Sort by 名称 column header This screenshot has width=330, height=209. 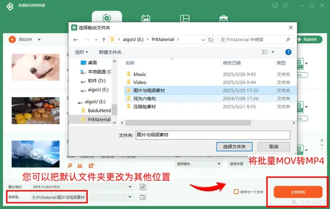[130, 63]
